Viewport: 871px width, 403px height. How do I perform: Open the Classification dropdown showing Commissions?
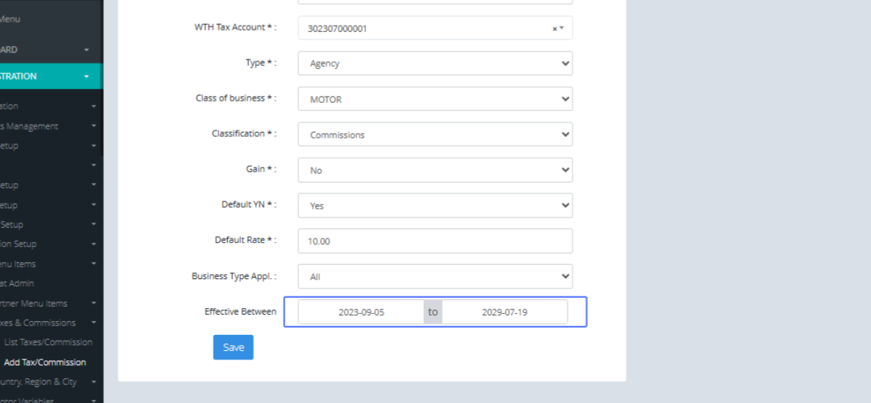tap(435, 135)
